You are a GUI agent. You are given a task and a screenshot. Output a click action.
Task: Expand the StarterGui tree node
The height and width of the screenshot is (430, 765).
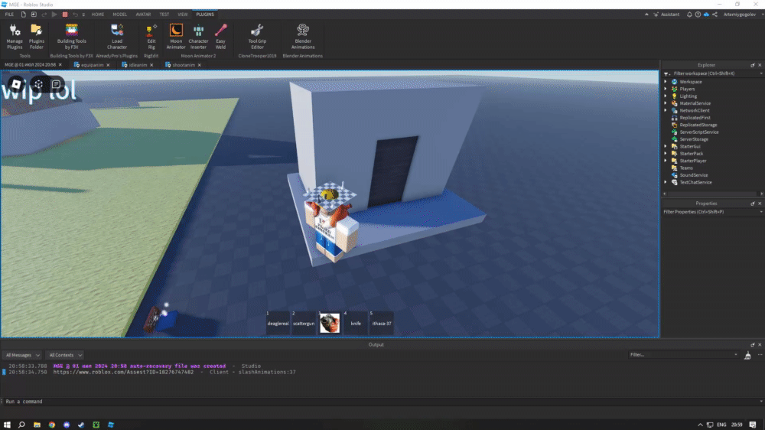coord(666,146)
